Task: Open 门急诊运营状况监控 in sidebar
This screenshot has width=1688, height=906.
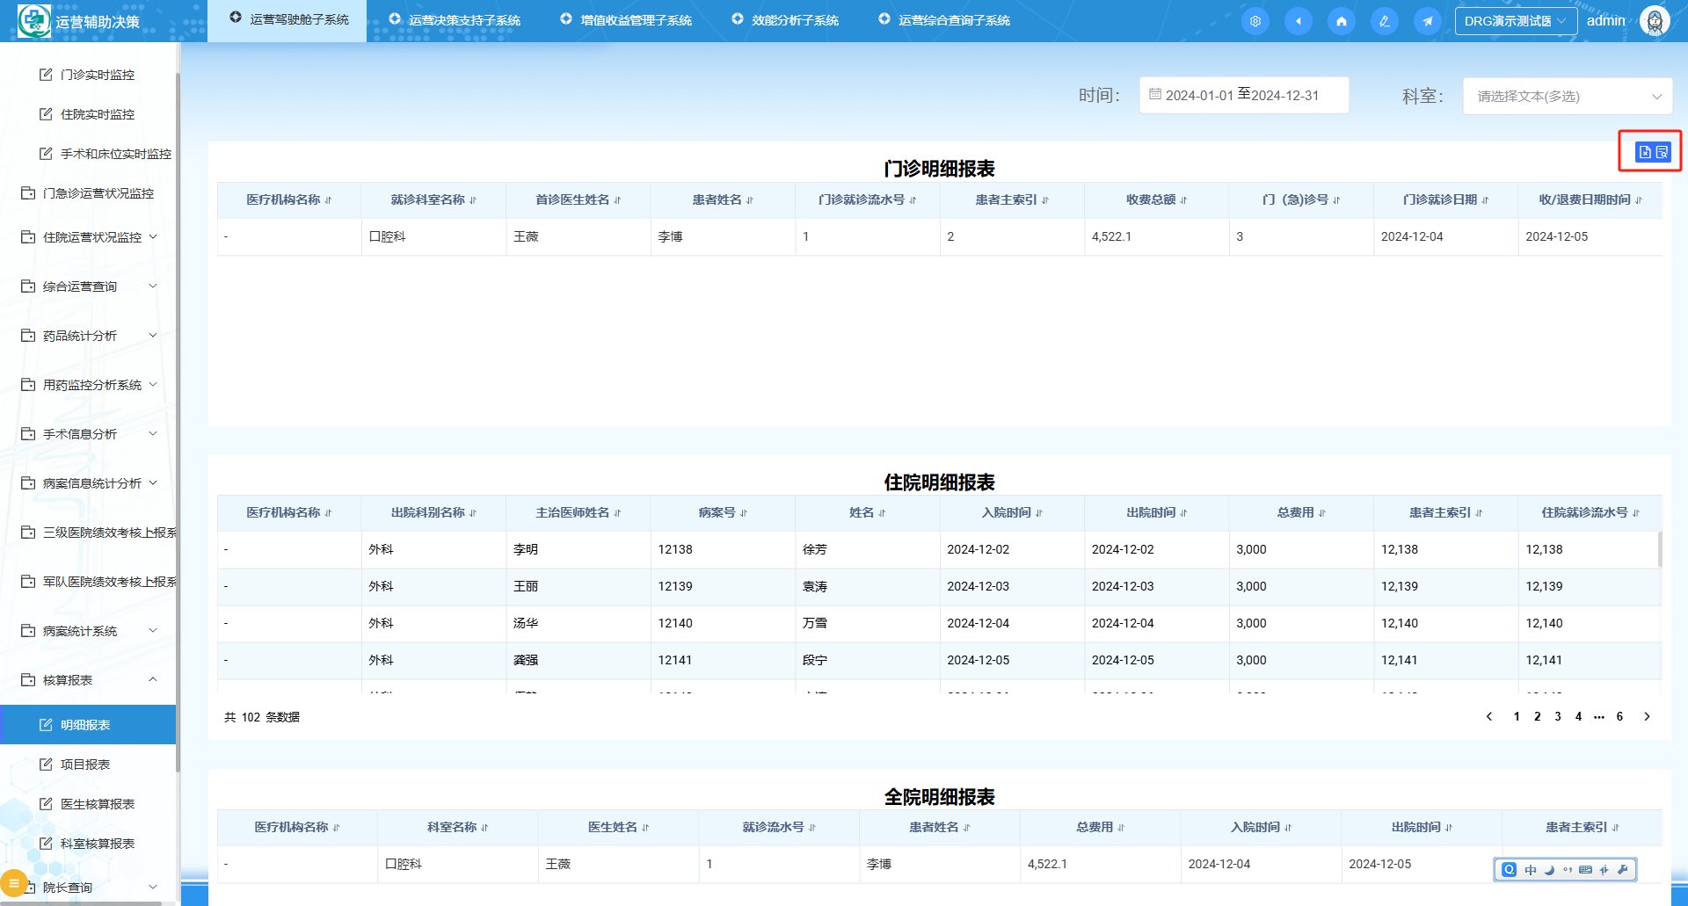Action: [x=88, y=193]
